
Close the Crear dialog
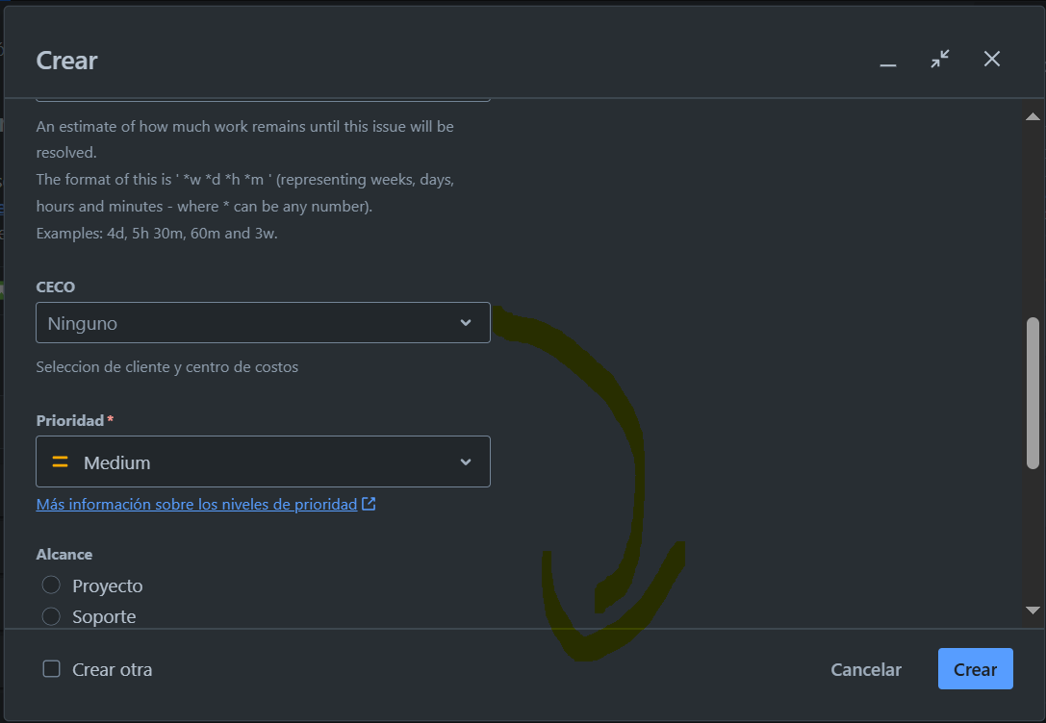pyautogui.click(x=992, y=60)
